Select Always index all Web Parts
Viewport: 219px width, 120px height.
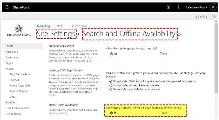point(111,85)
